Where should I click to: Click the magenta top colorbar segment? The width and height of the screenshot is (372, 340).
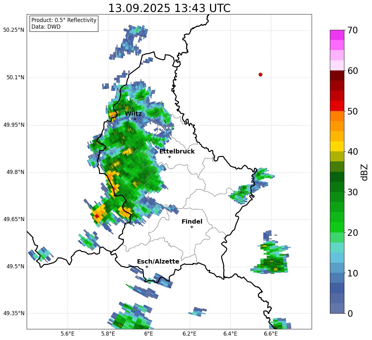pyautogui.click(x=337, y=35)
